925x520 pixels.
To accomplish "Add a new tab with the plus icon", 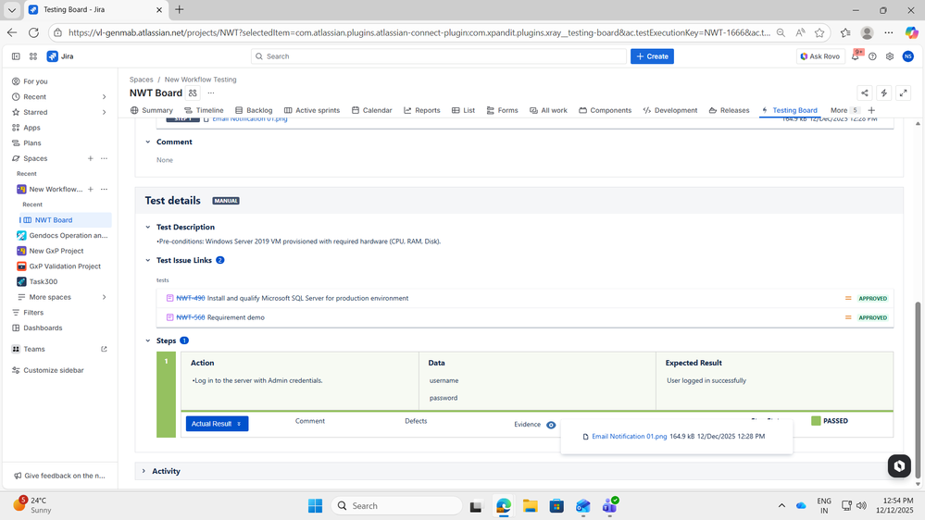I will tap(871, 110).
